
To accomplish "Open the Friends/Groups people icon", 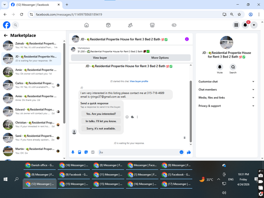I will click(x=130, y=25).
